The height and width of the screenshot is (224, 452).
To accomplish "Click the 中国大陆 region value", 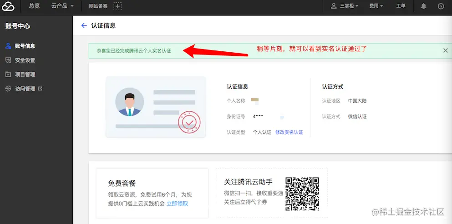I will click(x=357, y=101).
